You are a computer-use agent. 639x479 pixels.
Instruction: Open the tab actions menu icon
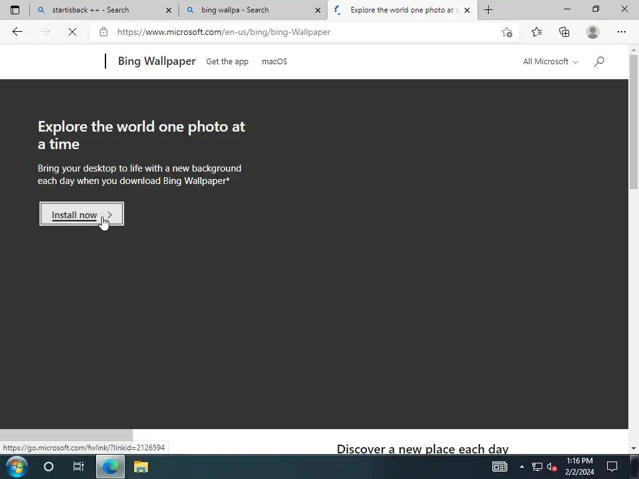15,10
